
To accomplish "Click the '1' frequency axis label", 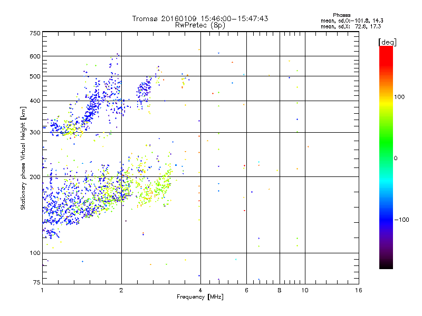I will [42, 290].
